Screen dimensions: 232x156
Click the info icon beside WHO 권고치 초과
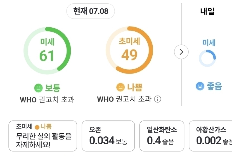158,99
